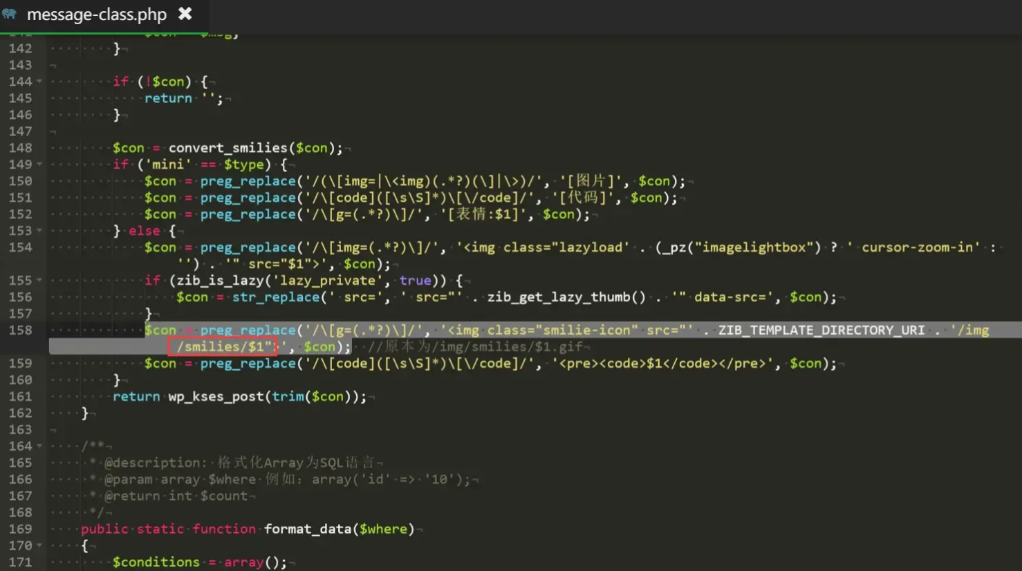Click line number 169 in the gutter
This screenshot has width=1022, height=571.
tap(20, 530)
